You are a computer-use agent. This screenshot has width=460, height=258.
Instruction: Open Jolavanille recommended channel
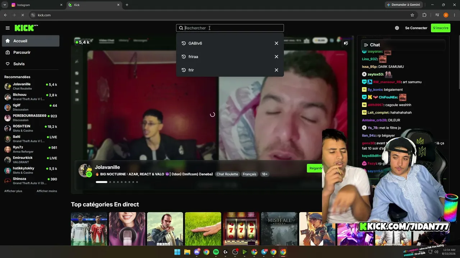click(31, 86)
